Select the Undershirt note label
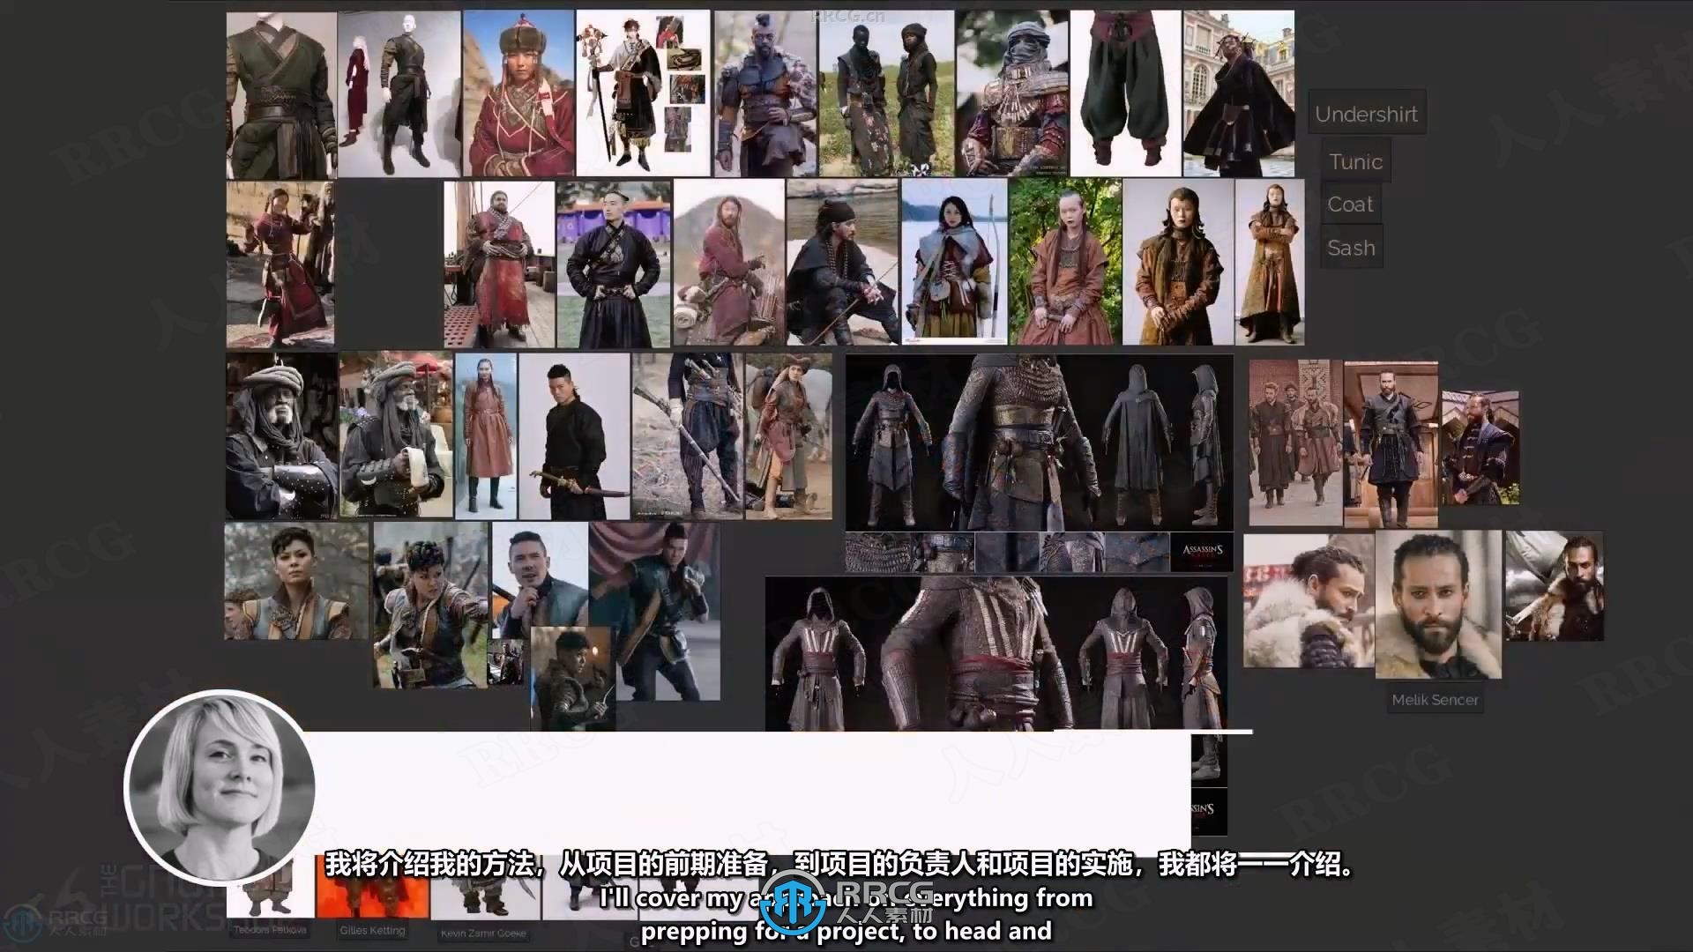The image size is (1693, 952). (x=1366, y=114)
